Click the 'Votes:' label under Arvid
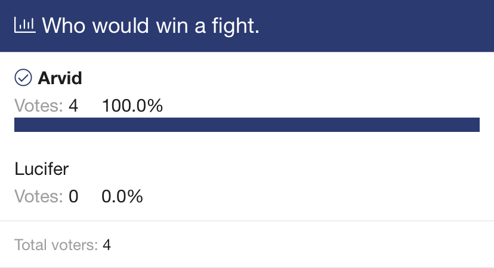The image size is (494, 268). (x=39, y=105)
